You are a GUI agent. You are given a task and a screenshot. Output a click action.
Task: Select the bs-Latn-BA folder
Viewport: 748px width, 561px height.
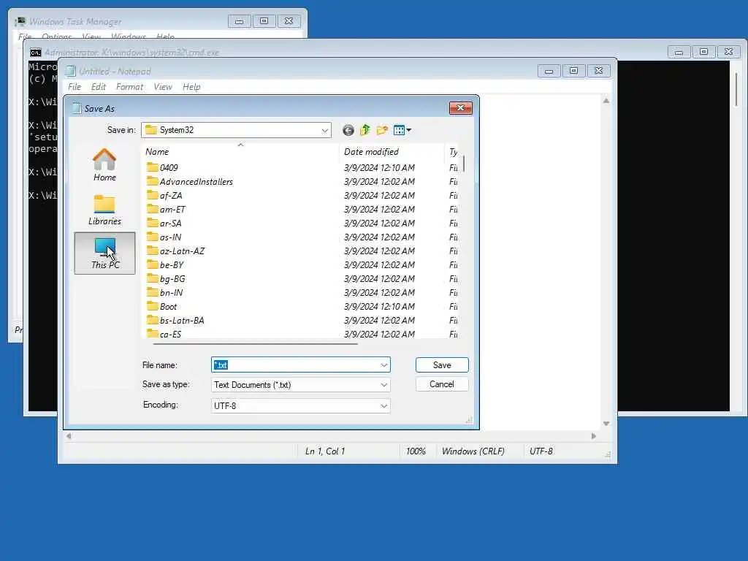(175, 320)
